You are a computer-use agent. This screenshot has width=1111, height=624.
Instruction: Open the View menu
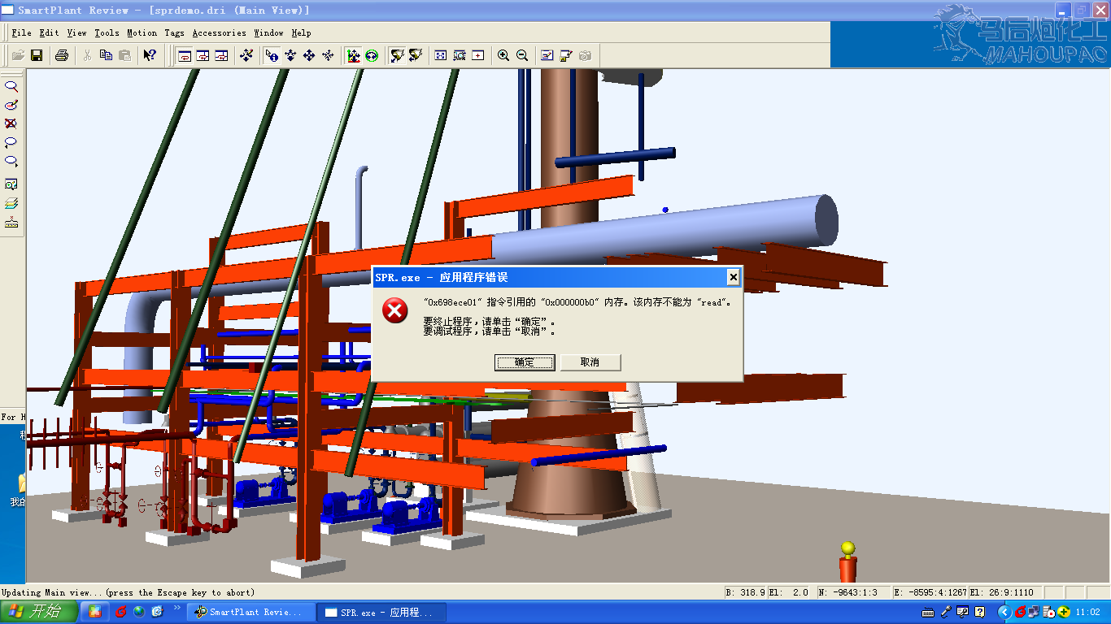point(76,32)
